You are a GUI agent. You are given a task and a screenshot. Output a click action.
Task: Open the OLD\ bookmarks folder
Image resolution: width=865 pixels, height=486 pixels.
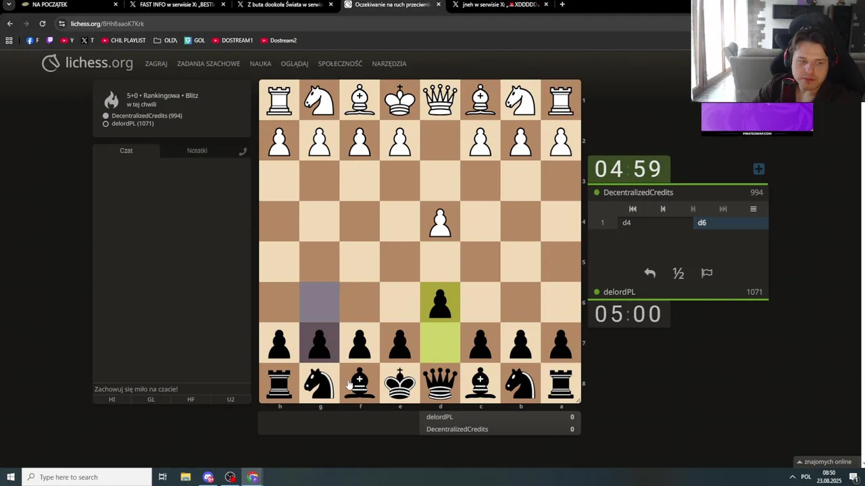coord(166,40)
